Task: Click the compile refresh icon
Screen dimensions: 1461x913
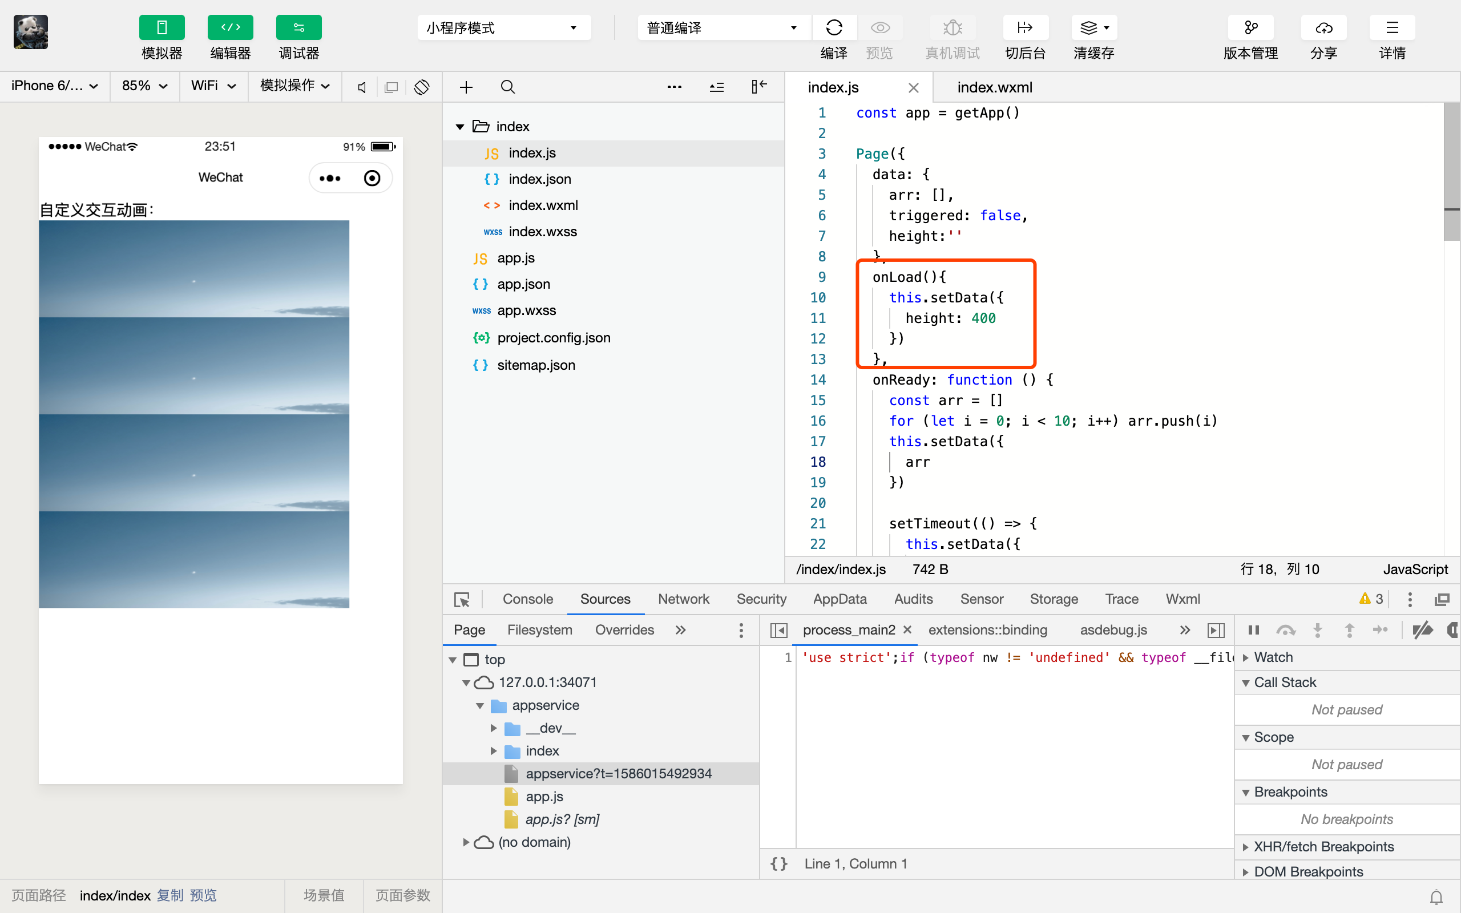Action: pyautogui.click(x=834, y=28)
